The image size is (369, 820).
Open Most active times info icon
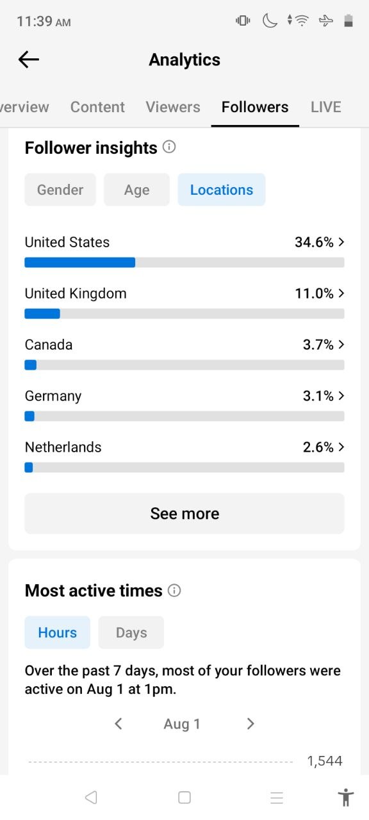pos(174,591)
